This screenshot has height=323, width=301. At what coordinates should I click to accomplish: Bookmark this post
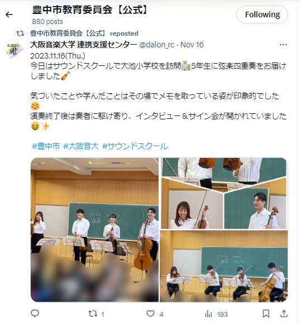tap(266, 314)
